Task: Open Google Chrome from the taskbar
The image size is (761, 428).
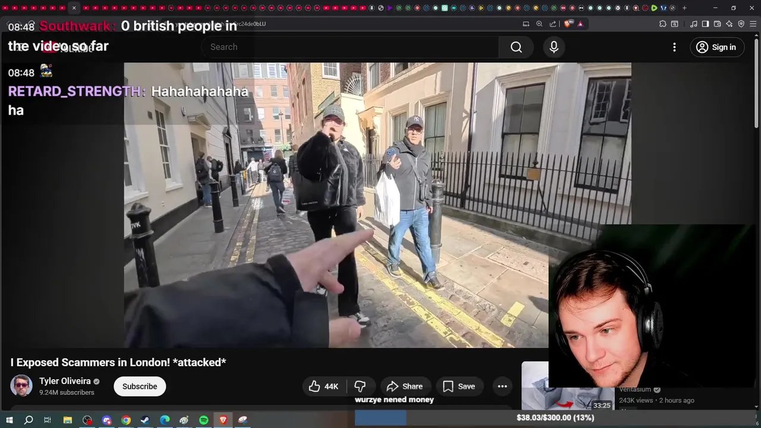Action: pos(126,420)
